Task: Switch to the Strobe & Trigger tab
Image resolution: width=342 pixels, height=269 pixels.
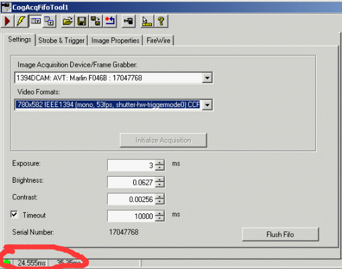Action: [x=62, y=41]
